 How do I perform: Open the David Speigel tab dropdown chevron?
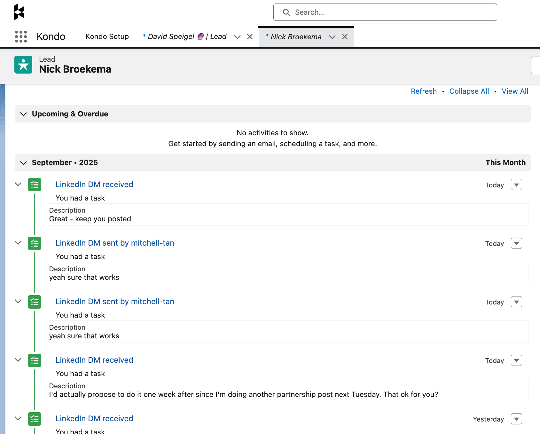pos(237,37)
